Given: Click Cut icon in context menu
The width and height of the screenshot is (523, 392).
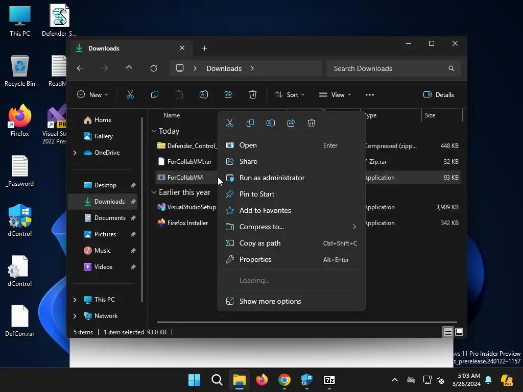Looking at the screenshot, I should point(229,124).
